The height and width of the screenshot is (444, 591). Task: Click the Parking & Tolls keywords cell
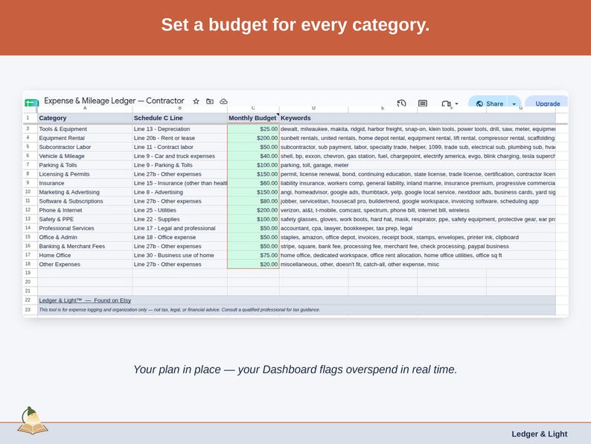click(315, 165)
